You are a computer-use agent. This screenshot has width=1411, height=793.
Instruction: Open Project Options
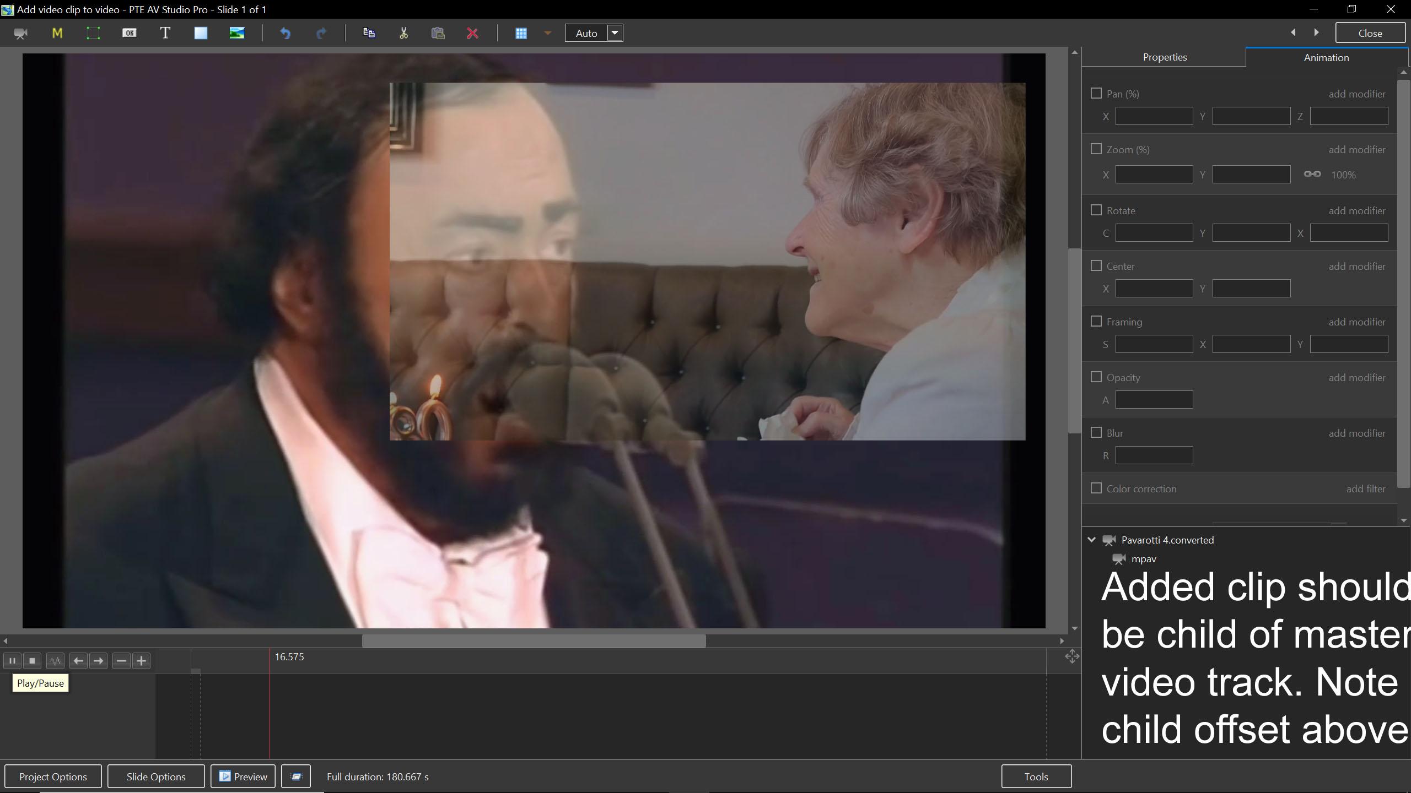(53, 776)
